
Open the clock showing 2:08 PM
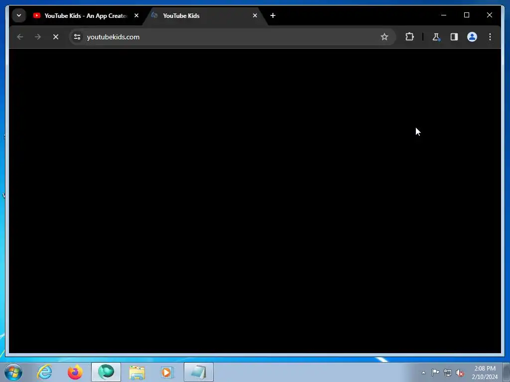click(x=485, y=373)
